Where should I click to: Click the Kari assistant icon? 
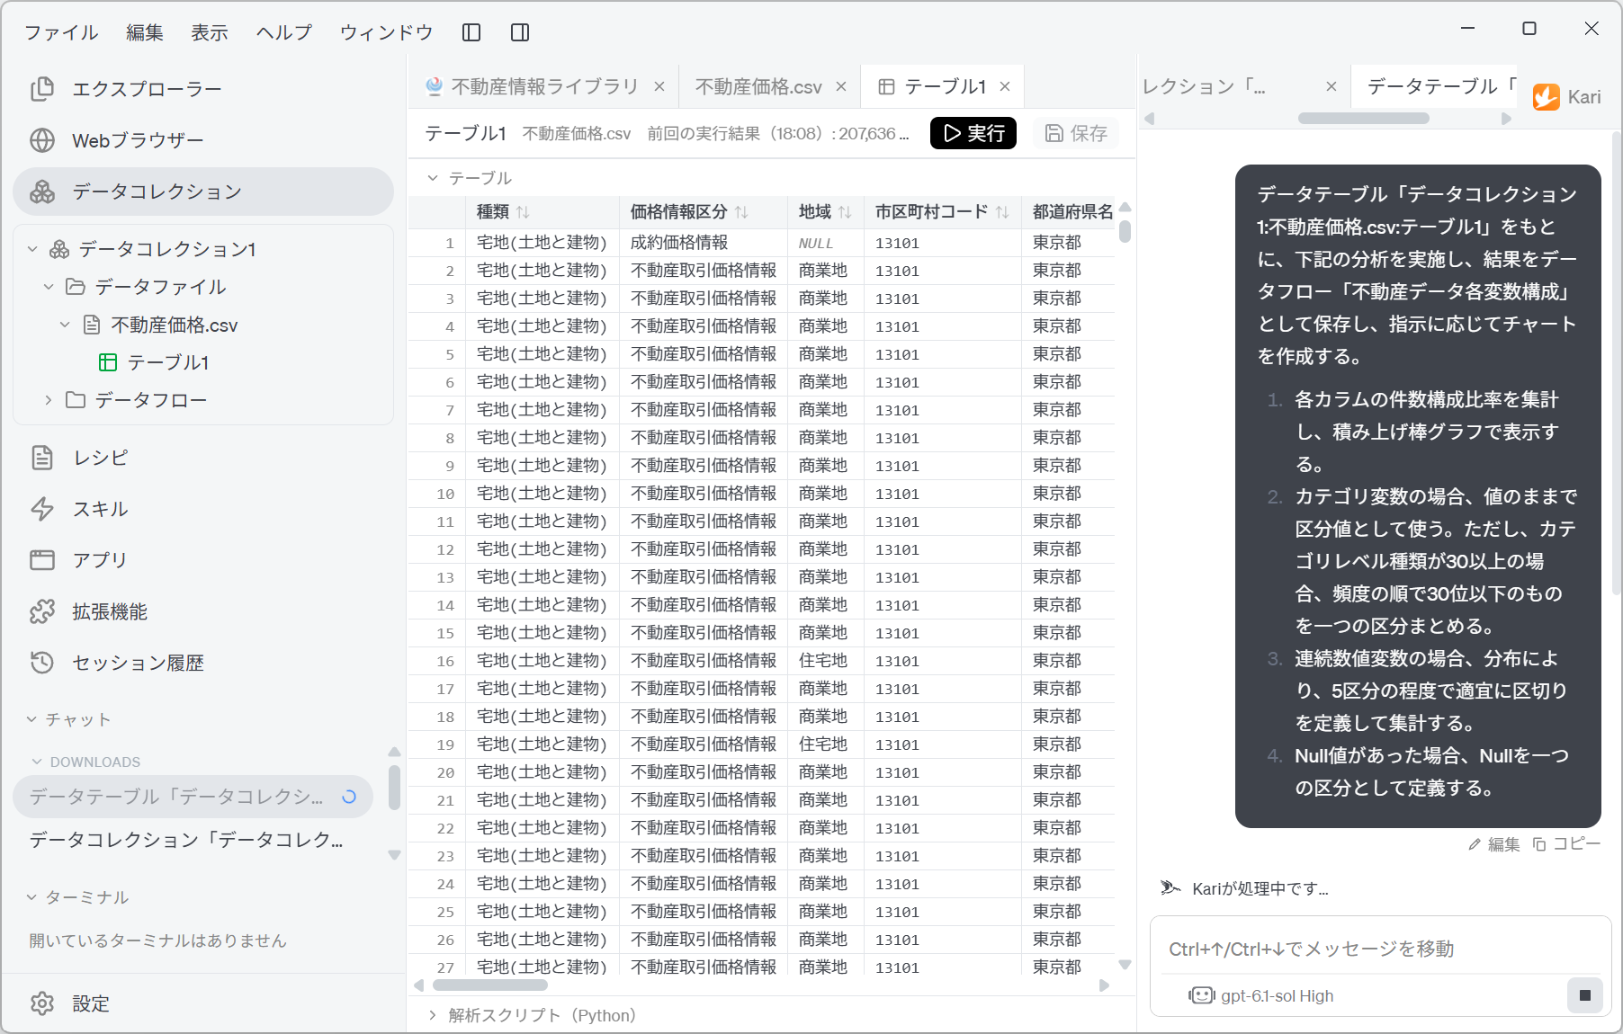1547,97
